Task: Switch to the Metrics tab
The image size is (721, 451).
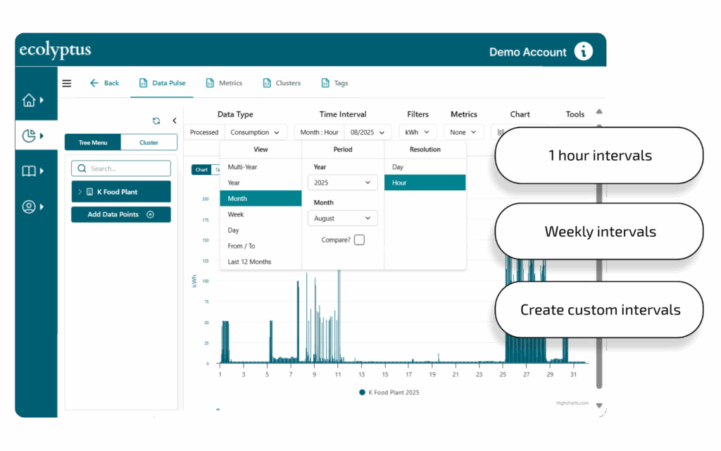Action: [x=224, y=83]
